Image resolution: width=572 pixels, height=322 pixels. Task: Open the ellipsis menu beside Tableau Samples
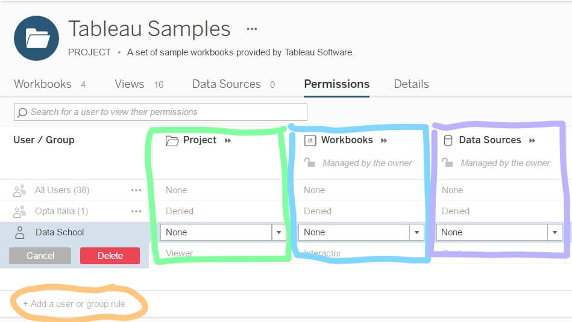coord(252,29)
